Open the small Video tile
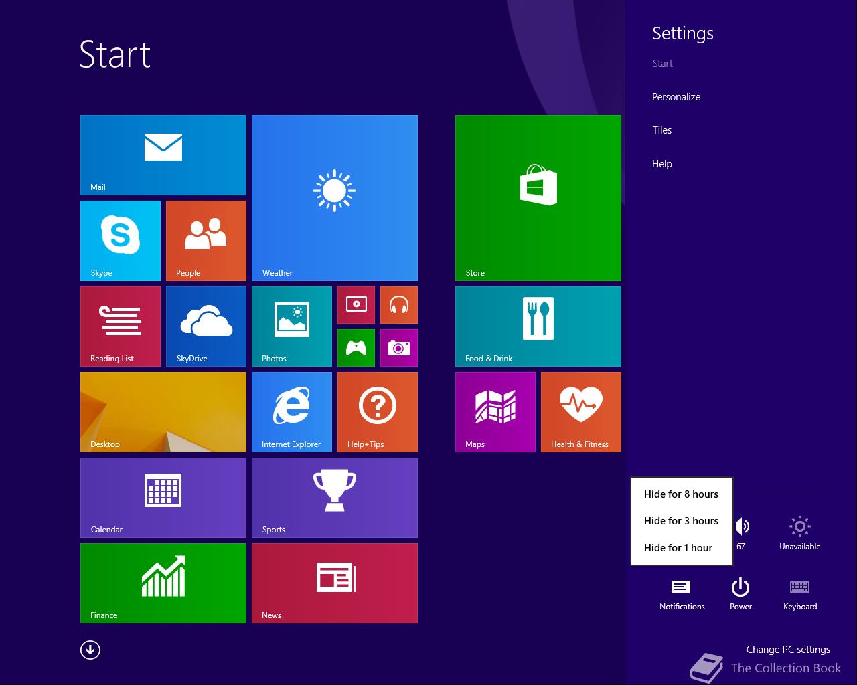Screen dimensions: 857x685 [x=356, y=305]
